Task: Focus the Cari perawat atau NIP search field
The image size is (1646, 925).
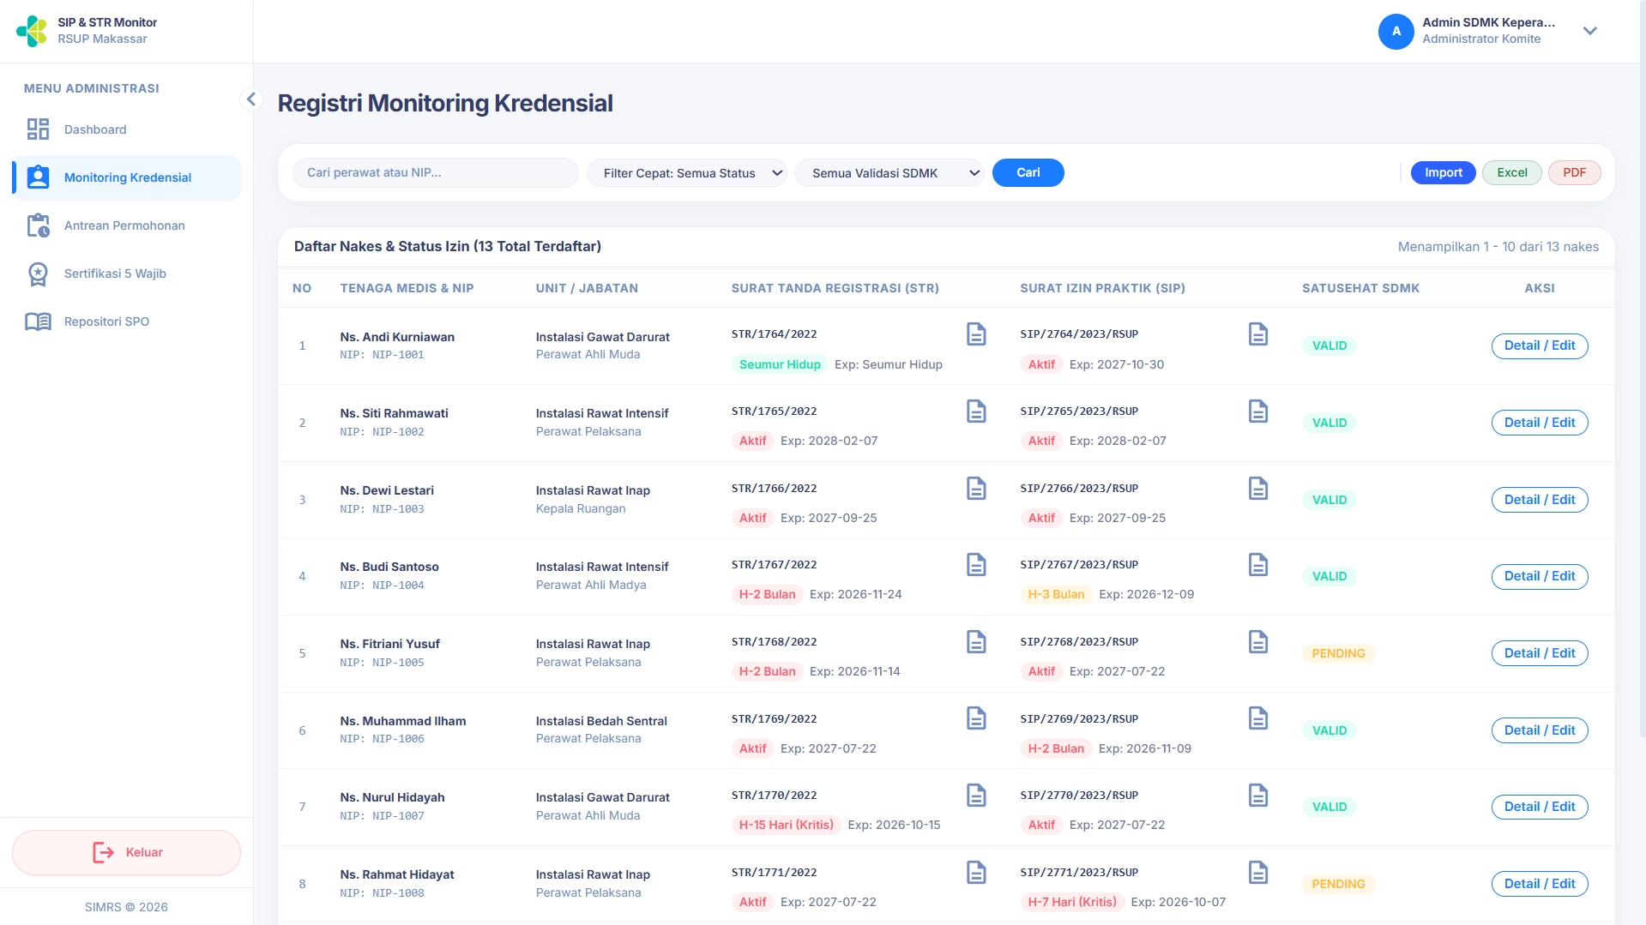Action: tap(436, 172)
